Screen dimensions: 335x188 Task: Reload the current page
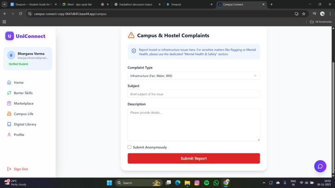coord(20,14)
